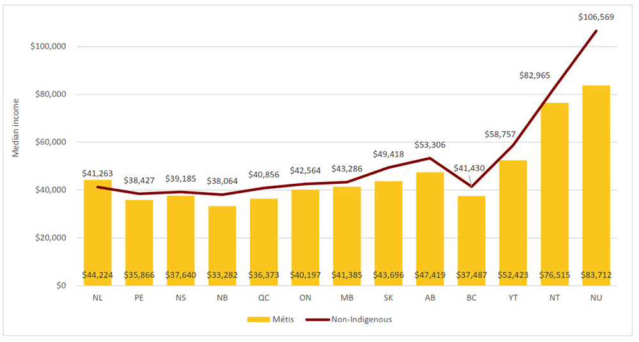This screenshot has width=639, height=342.
Task: Click the yellow bar for NU
Action: 596,185
